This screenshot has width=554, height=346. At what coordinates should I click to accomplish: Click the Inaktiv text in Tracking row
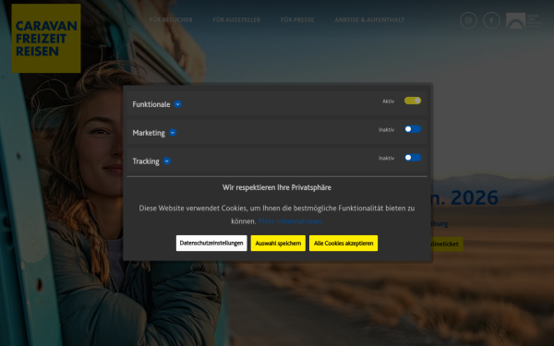(386, 158)
